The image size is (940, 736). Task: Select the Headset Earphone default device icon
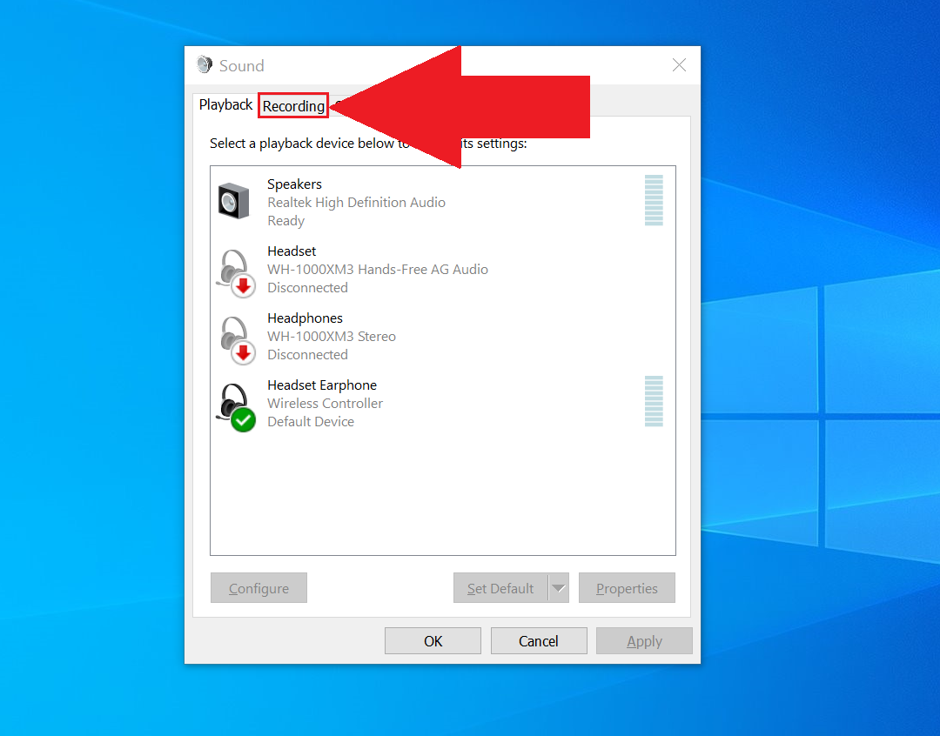click(x=235, y=405)
